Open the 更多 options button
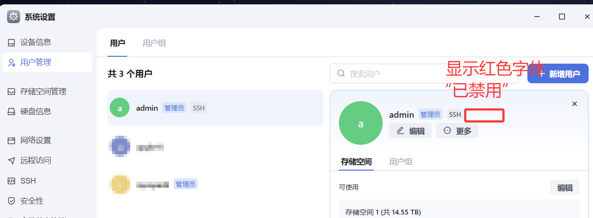This screenshot has width=593, height=218. click(x=457, y=131)
